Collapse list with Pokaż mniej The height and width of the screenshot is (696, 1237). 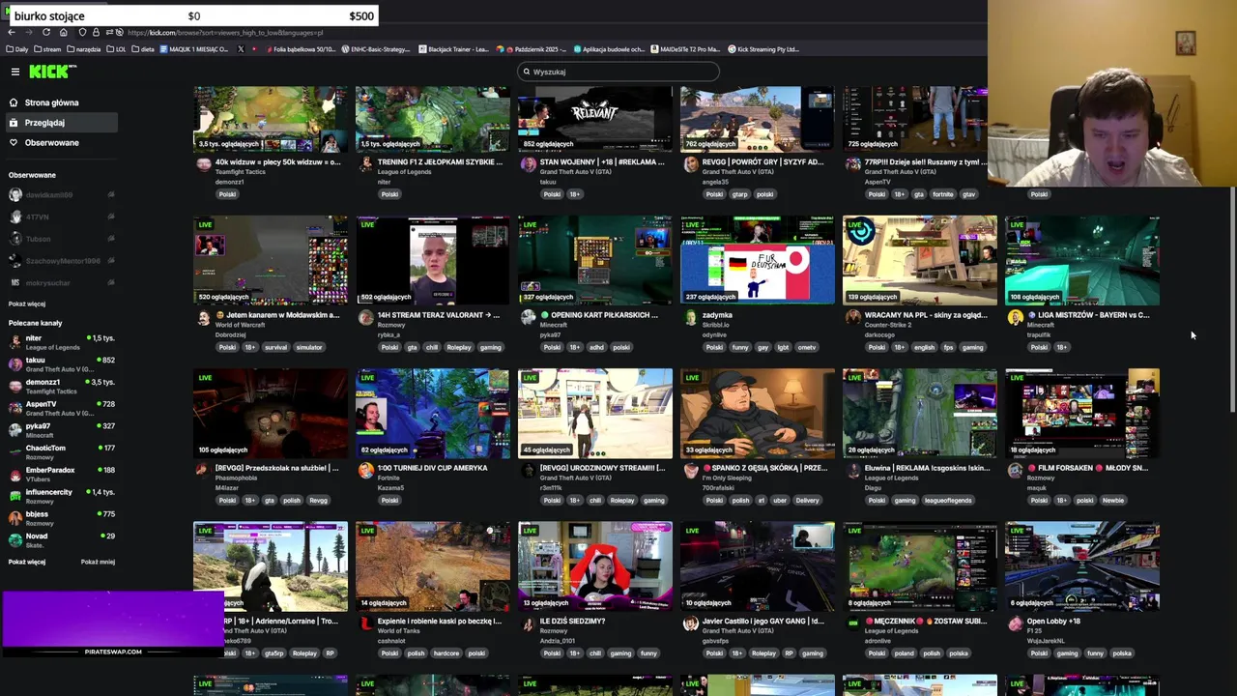98,563
